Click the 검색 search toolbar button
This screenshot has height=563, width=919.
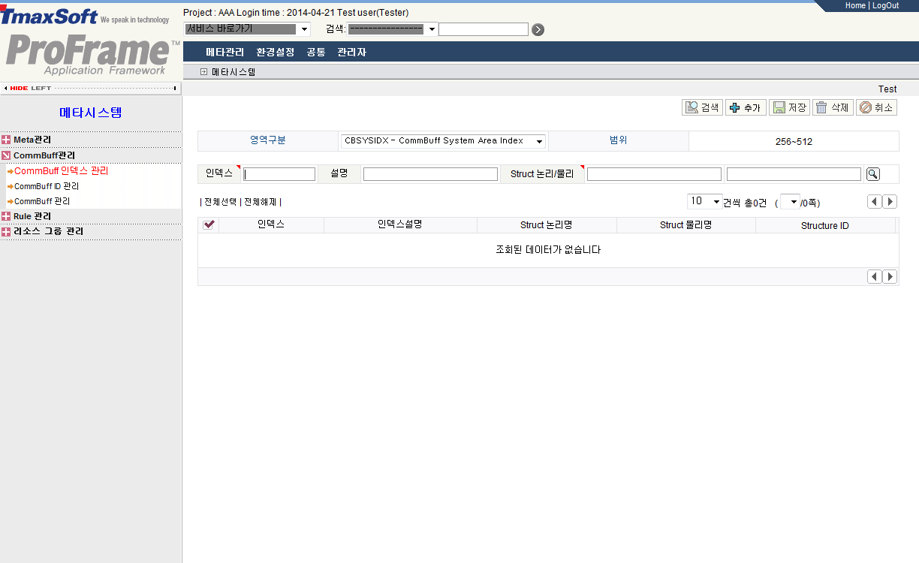(x=702, y=108)
